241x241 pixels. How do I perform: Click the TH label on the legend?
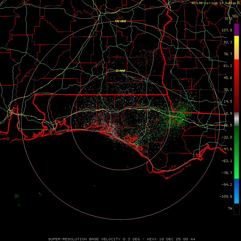coord(230,209)
